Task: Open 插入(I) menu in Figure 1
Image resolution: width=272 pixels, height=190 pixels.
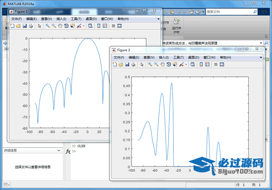Action: click(x=61, y=19)
